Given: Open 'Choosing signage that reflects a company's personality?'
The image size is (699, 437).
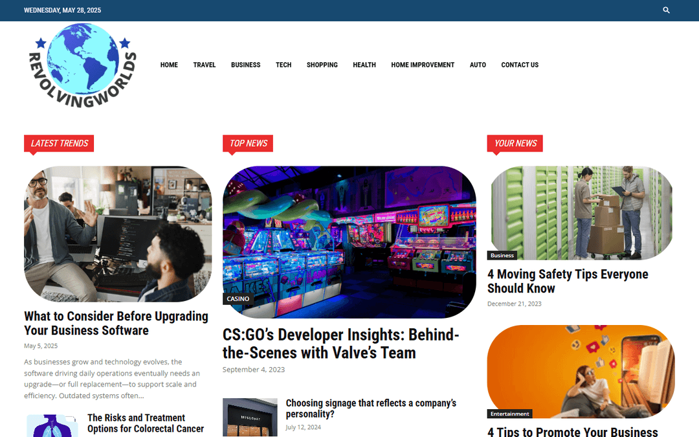Looking at the screenshot, I should pyautogui.click(x=371, y=409).
